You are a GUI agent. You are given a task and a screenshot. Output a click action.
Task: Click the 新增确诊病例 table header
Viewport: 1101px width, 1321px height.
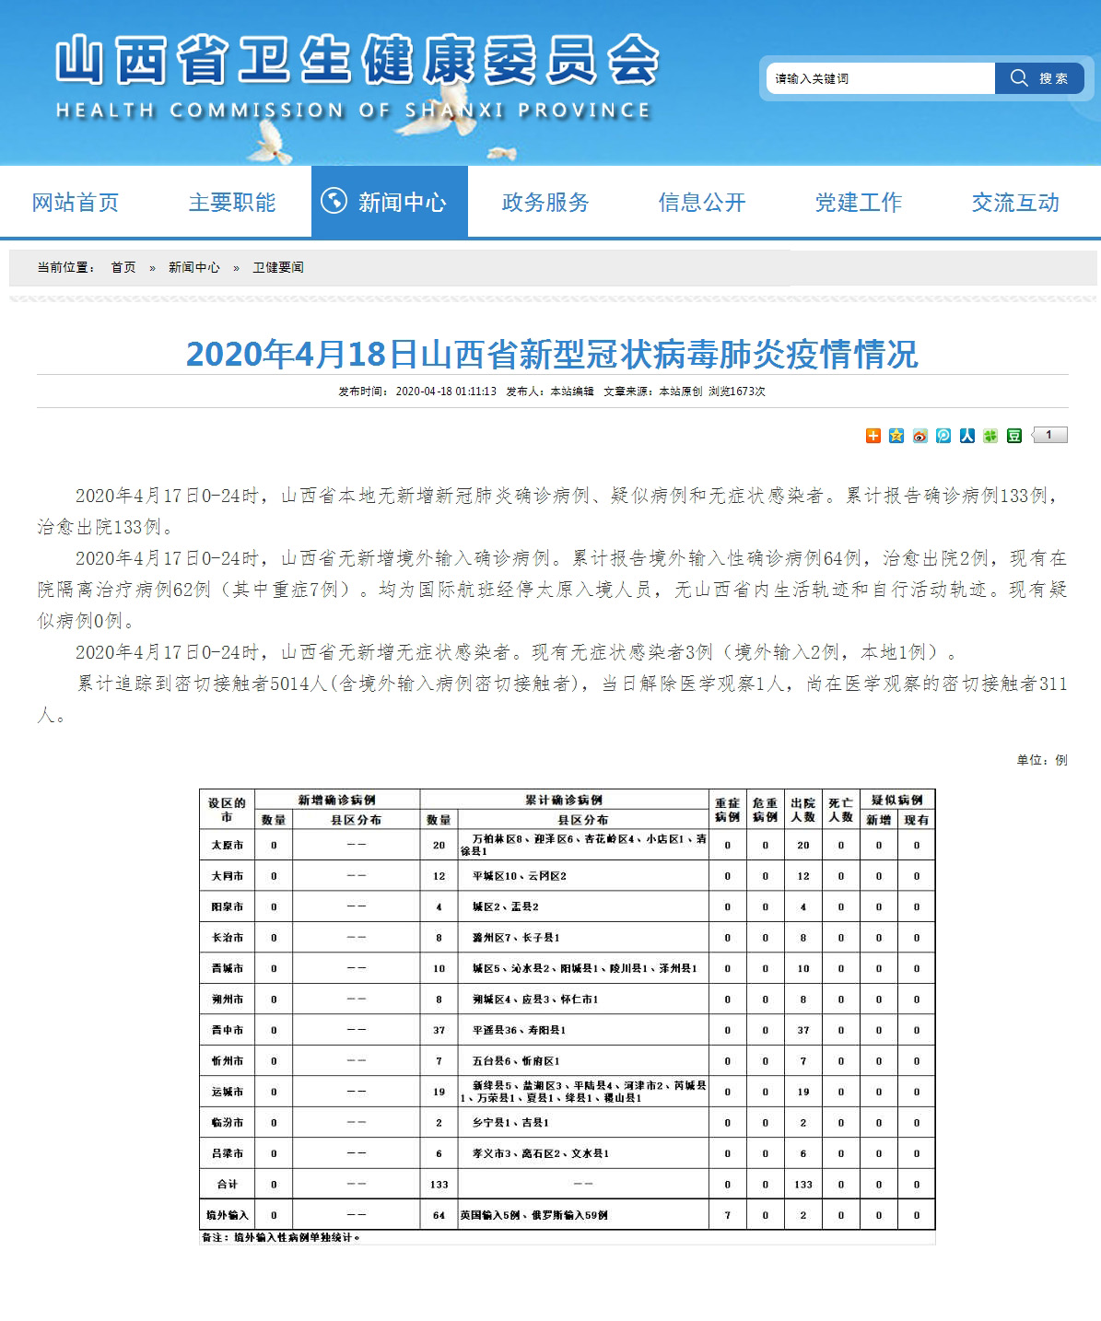pyautogui.click(x=337, y=800)
